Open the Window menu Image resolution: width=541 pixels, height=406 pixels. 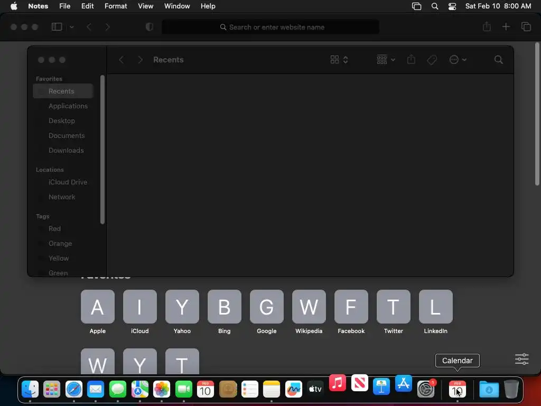[x=177, y=6]
